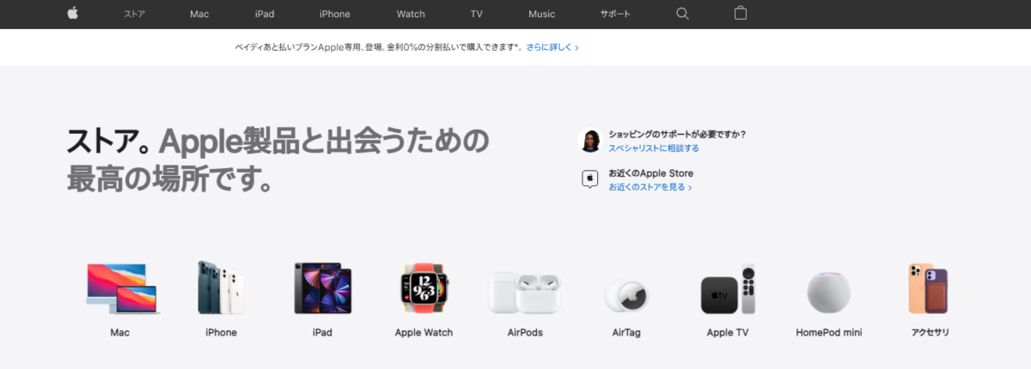Open the iPad nav menu item

tap(265, 14)
